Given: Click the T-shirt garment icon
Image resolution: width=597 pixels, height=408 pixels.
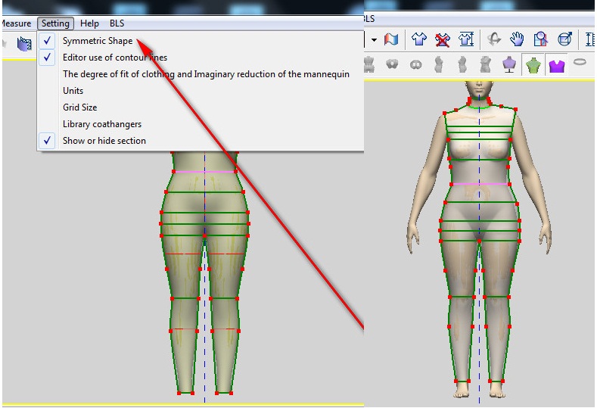Looking at the screenshot, I should coord(418,39).
